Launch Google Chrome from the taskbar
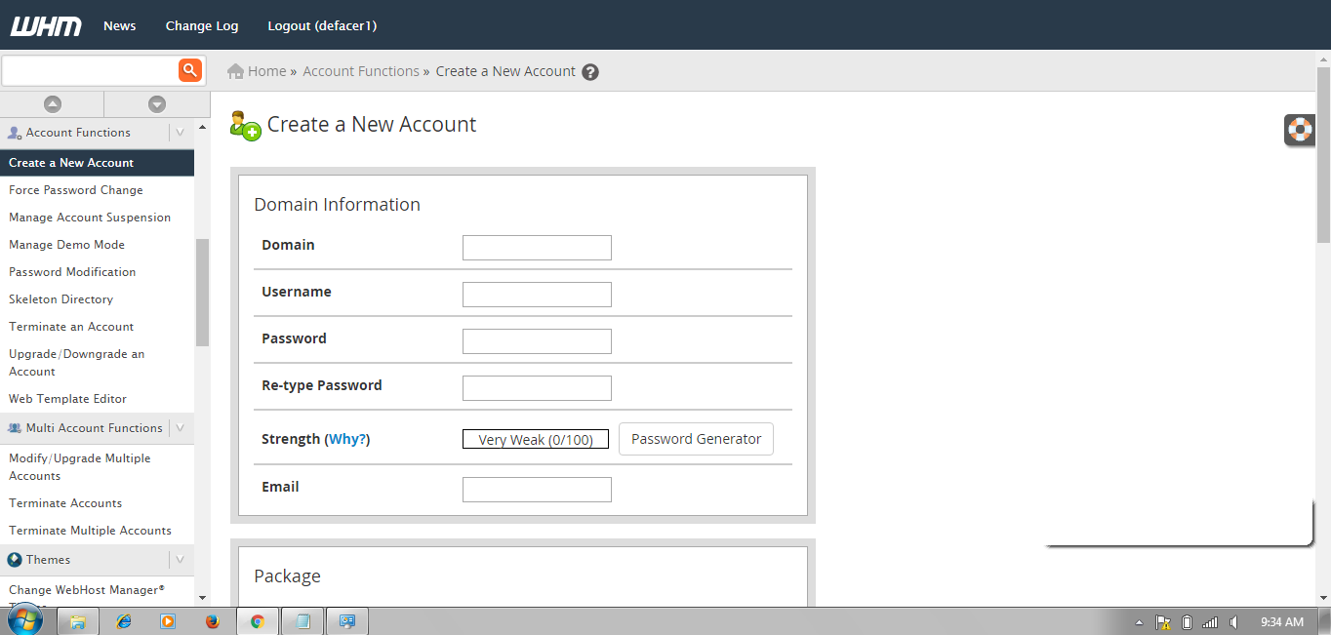Image resolution: width=1331 pixels, height=635 pixels. (257, 620)
